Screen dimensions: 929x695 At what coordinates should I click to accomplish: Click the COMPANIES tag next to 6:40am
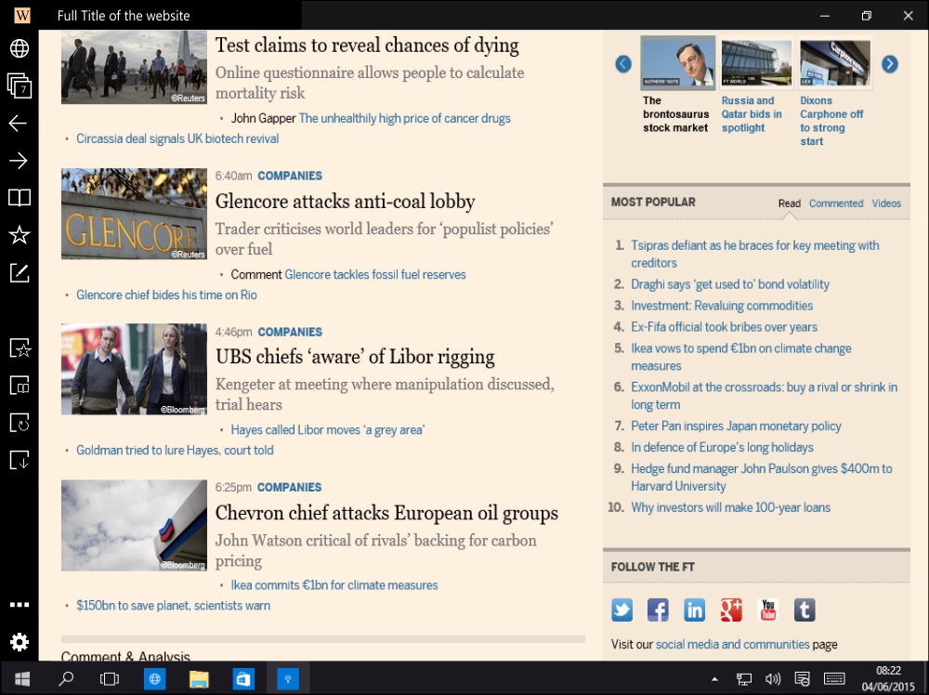(x=290, y=176)
